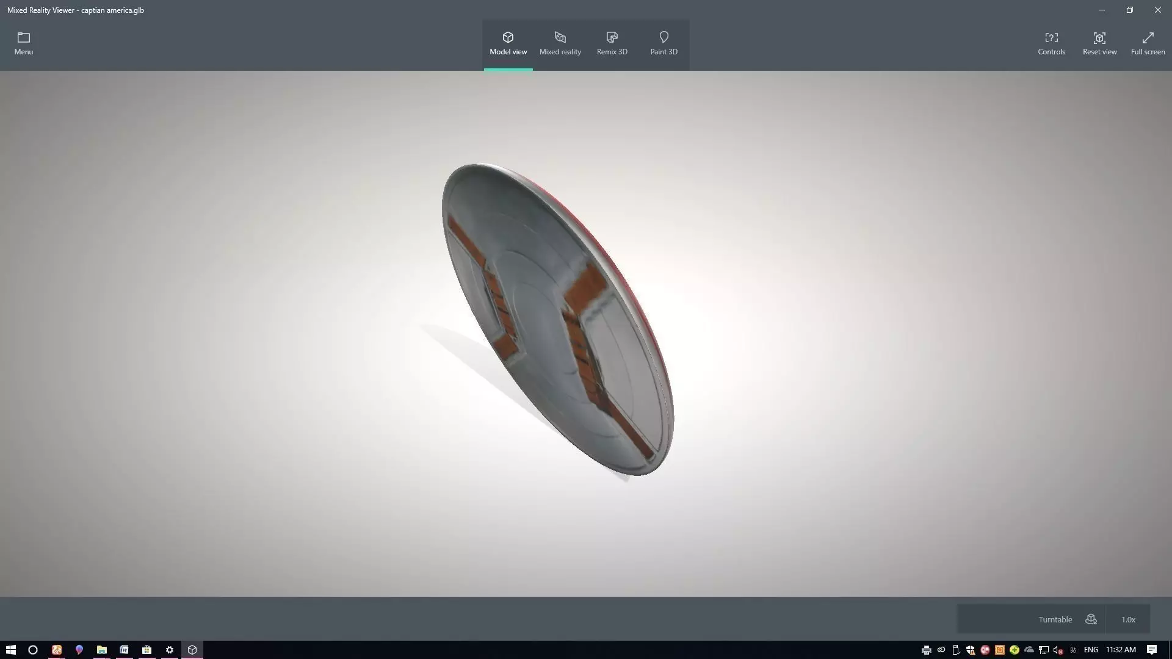Click the Reset view icon
The image size is (1172, 659).
(x=1099, y=44)
